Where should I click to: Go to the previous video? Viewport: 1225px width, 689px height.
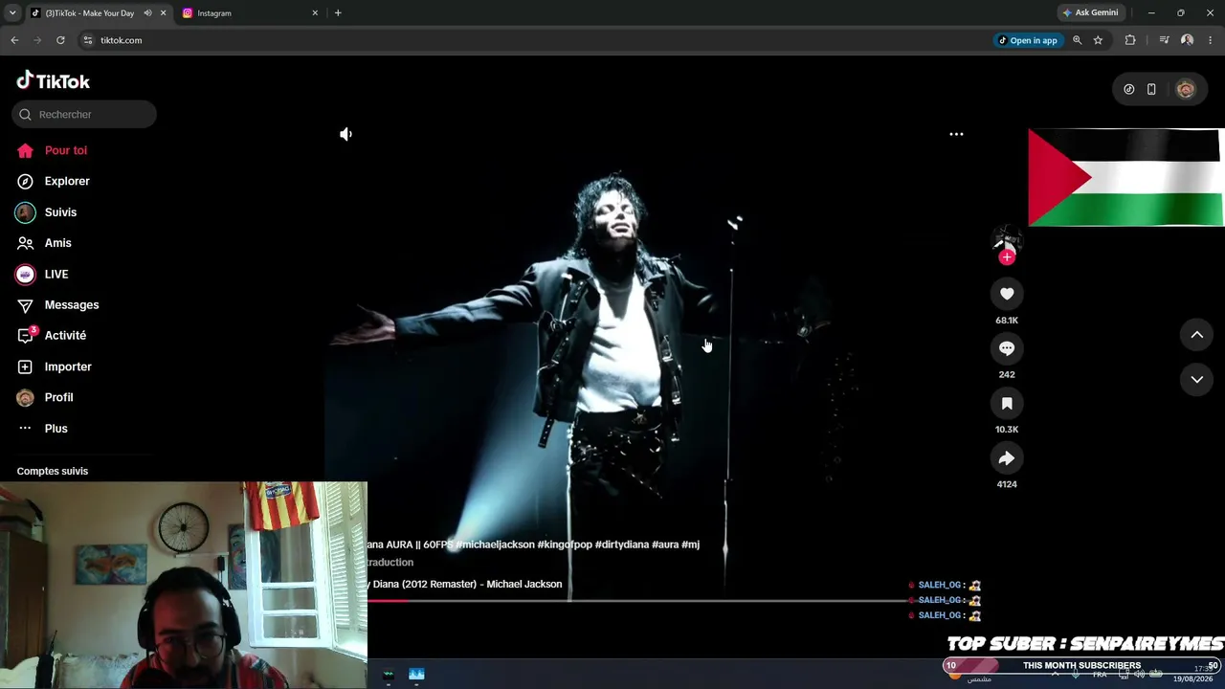[x=1196, y=335]
